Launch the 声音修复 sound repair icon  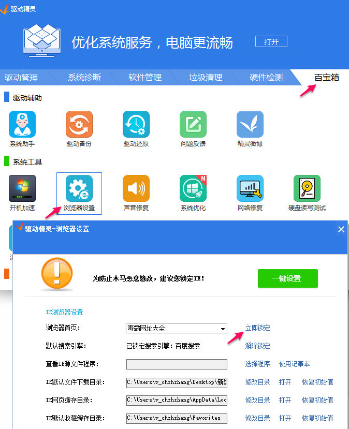pos(136,188)
